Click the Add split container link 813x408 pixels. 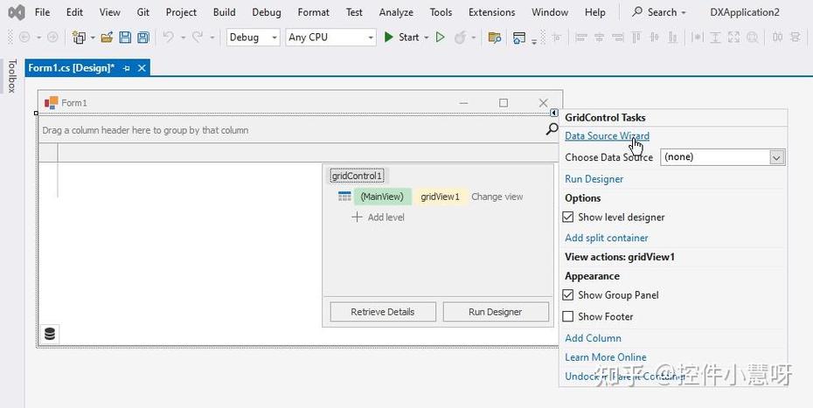click(606, 238)
